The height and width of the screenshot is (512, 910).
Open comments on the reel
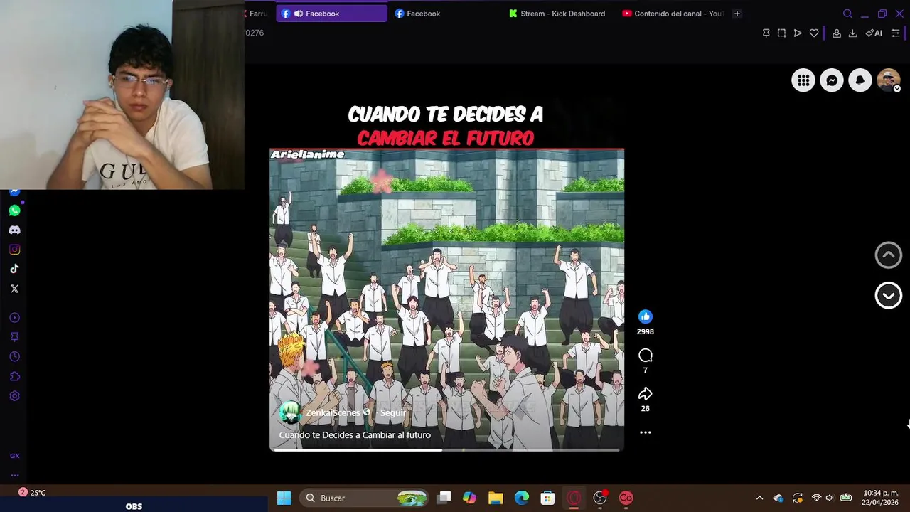(645, 355)
